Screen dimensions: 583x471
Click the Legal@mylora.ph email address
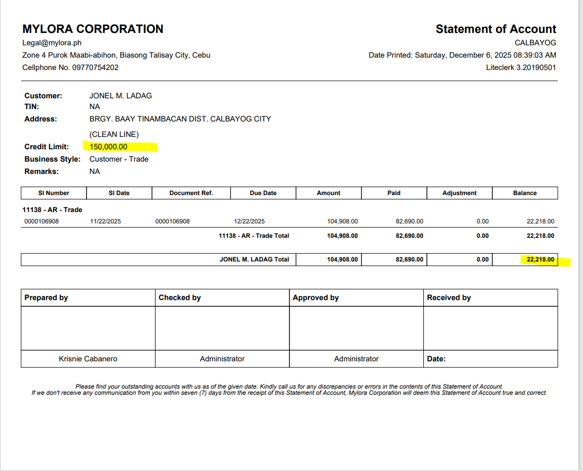[52, 43]
